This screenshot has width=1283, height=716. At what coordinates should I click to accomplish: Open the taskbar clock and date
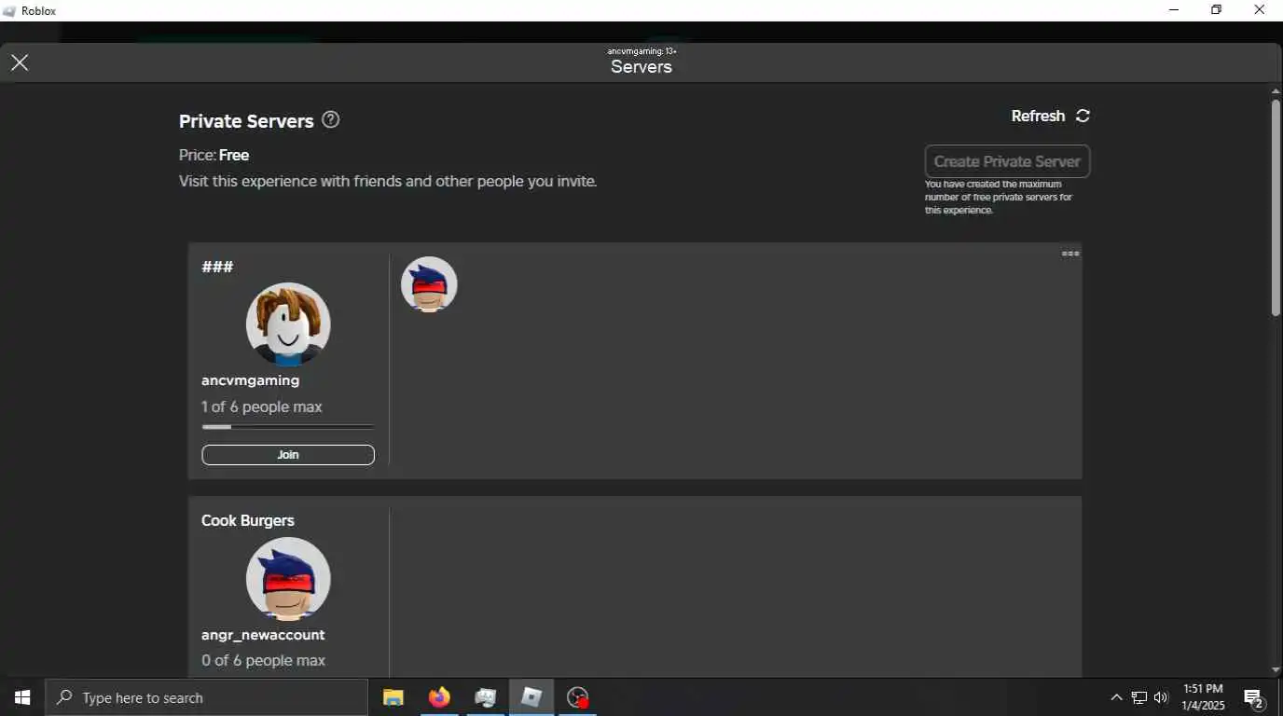point(1204,697)
